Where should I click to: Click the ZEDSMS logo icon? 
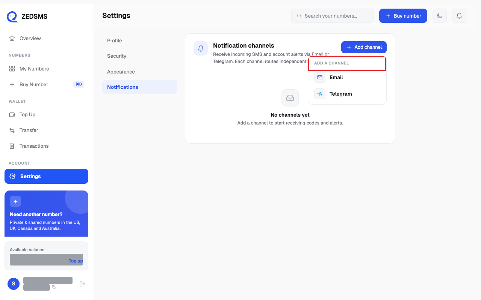pos(12,16)
